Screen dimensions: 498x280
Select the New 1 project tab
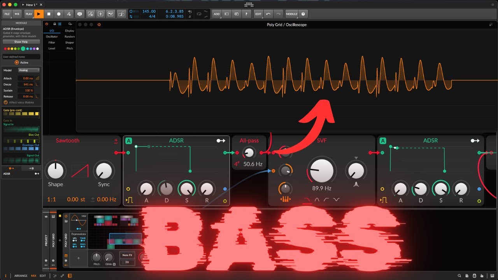coord(32,5)
